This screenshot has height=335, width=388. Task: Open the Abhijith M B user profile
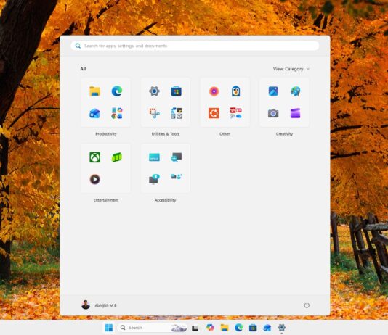[99, 305]
